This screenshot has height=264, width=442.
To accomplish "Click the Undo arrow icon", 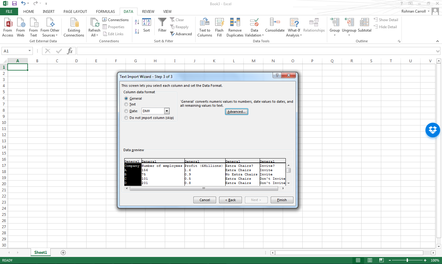I will (x=23, y=3).
